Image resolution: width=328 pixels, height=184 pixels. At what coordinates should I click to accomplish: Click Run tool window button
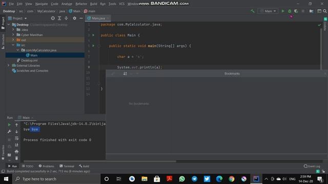12,166
